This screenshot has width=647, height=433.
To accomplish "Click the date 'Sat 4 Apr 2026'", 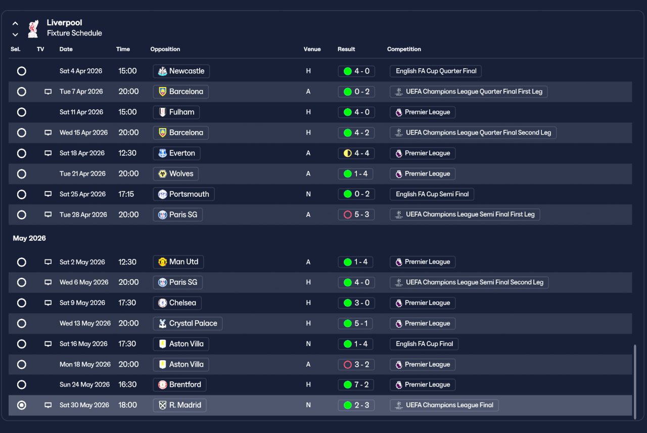I will [x=81, y=71].
